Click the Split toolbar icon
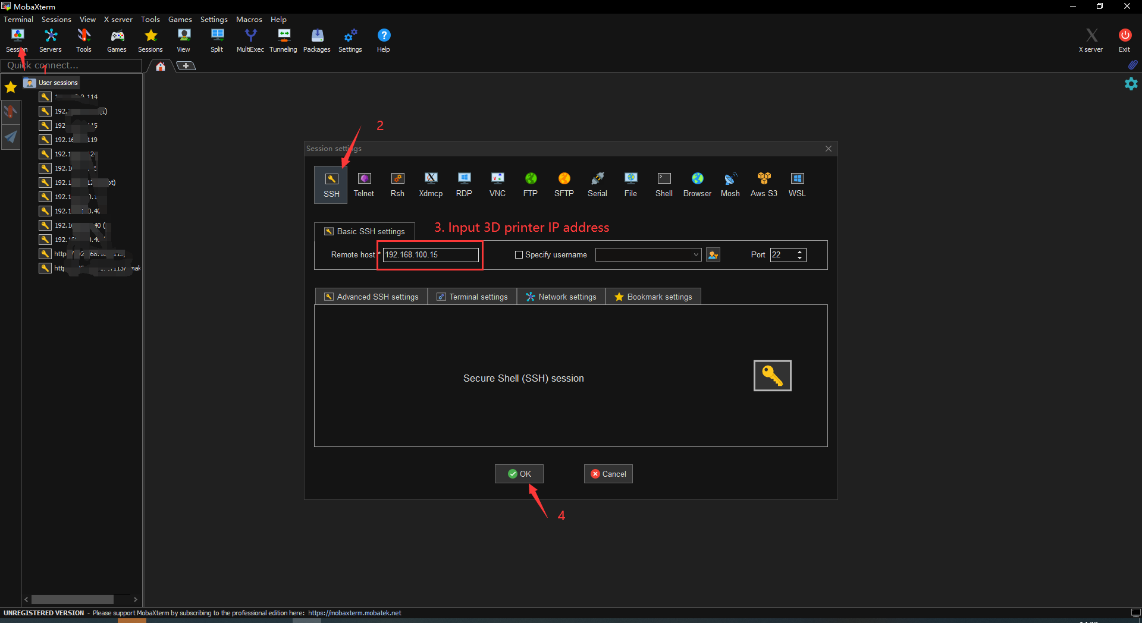 (217, 40)
